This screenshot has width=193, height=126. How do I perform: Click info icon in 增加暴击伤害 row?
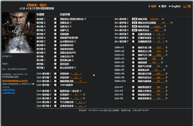click(x=166, y=74)
